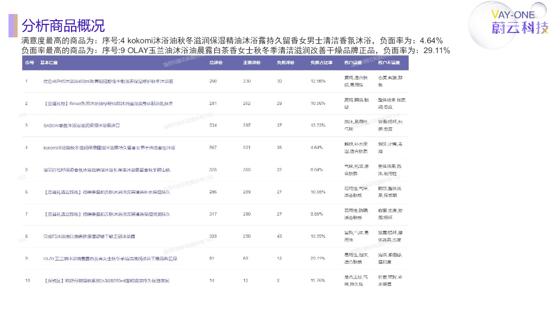
Task: Click total reviews value 14
Action: tap(212, 281)
